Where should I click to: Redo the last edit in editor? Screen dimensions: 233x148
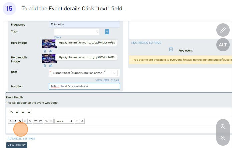point(82,121)
